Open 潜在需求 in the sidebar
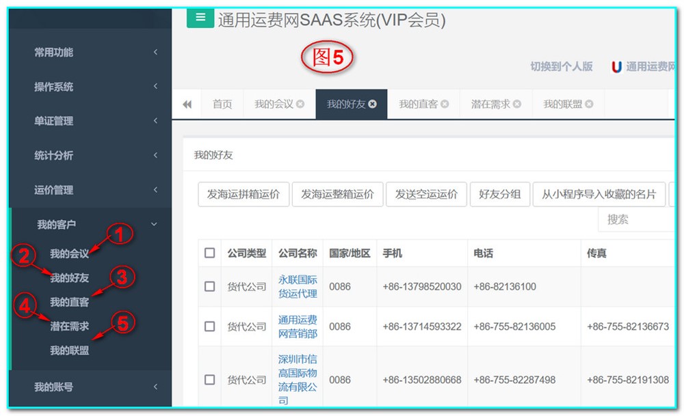 coord(69,327)
